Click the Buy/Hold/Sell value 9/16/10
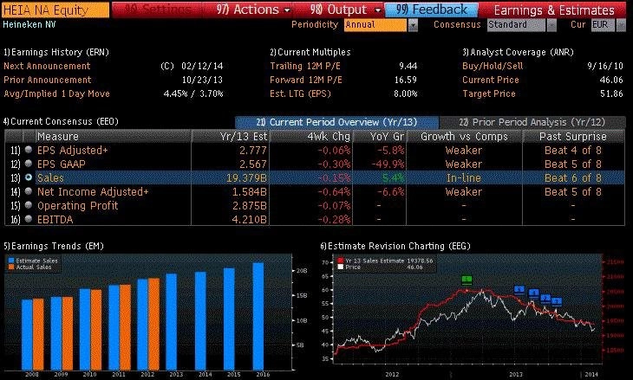 coord(605,66)
